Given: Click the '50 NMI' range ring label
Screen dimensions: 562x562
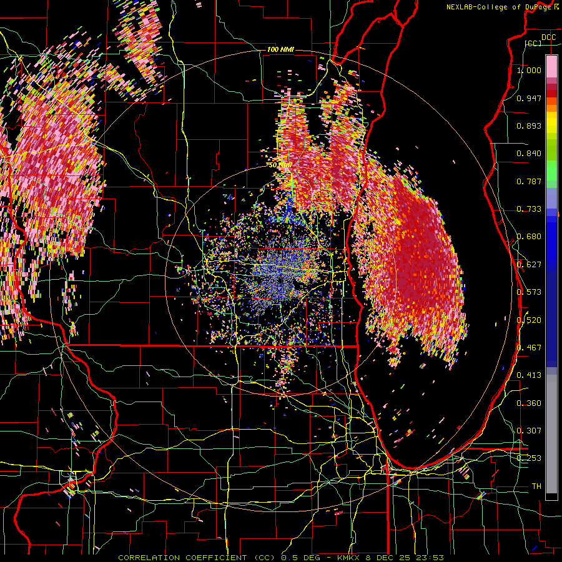Looking at the screenshot, I should pyautogui.click(x=280, y=165).
